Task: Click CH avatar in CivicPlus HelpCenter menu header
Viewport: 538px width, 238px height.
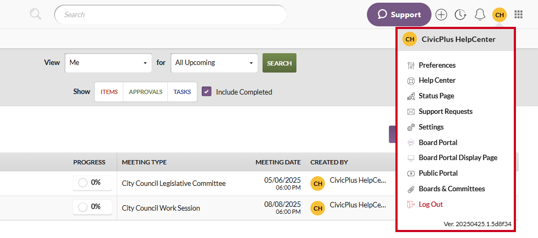Action: pos(409,39)
